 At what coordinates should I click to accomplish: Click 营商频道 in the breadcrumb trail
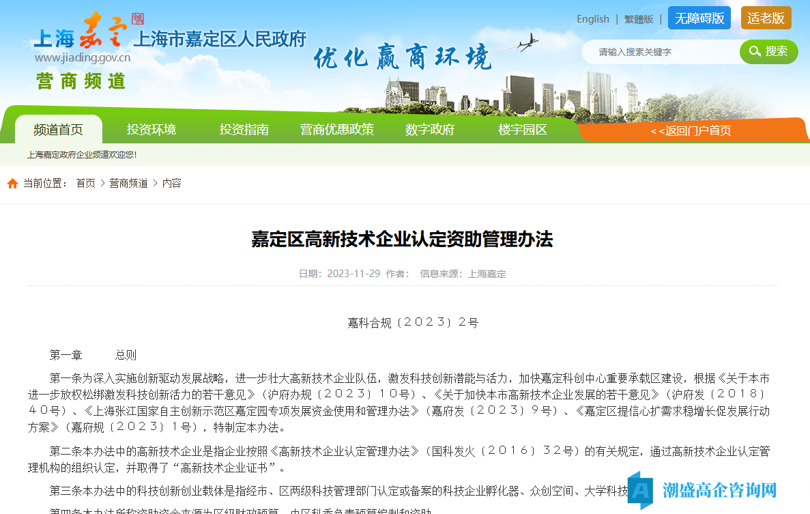(128, 183)
